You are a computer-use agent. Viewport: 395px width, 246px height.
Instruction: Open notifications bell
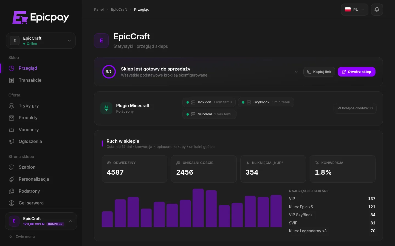(x=377, y=10)
